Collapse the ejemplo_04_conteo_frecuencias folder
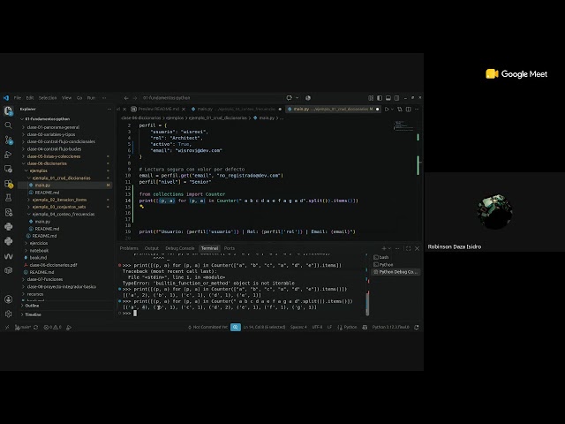This screenshot has width=565, height=424. 64,214
